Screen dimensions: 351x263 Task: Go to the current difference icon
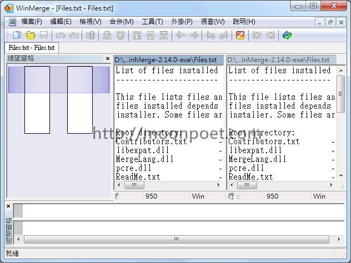[x=151, y=36]
